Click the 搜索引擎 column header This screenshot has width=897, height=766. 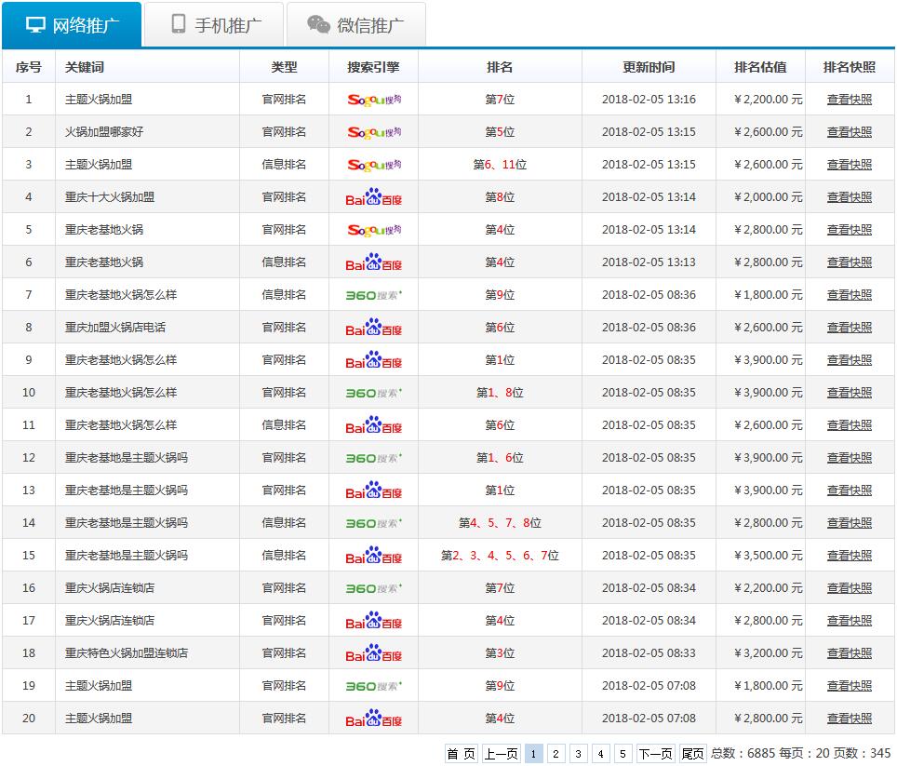click(373, 67)
